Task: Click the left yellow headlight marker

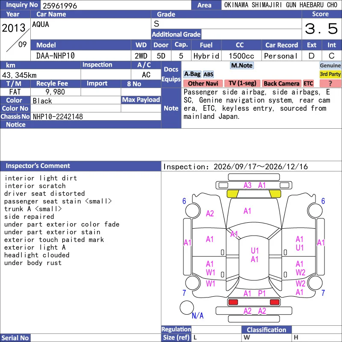Action: click(x=233, y=194)
